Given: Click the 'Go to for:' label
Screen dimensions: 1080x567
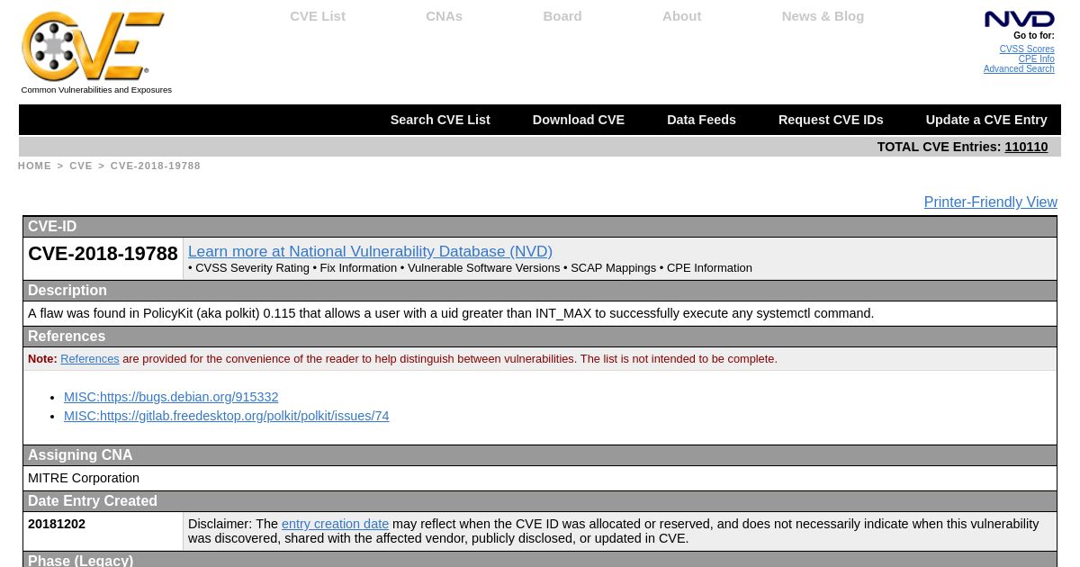Looking at the screenshot, I should click(1034, 36).
